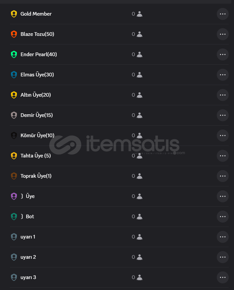
Task: View members icon for Demir Üye(15)
Action: click(140, 115)
